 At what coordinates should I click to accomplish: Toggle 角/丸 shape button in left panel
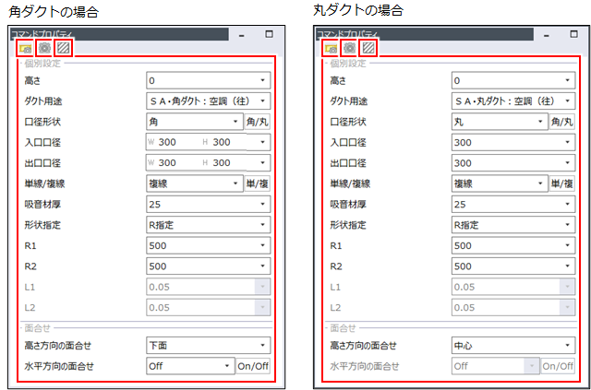[x=258, y=121]
